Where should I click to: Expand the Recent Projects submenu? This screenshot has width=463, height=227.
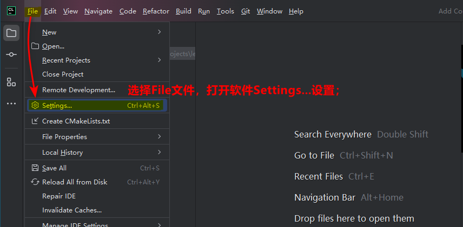(160, 60)
